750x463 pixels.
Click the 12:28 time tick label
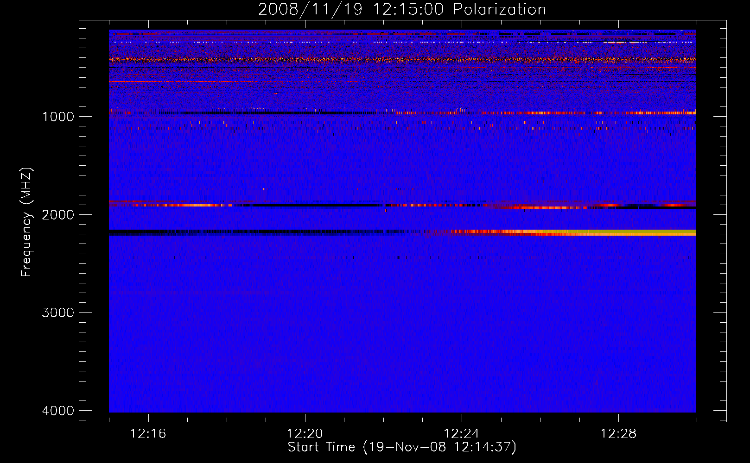coord(618,434)
